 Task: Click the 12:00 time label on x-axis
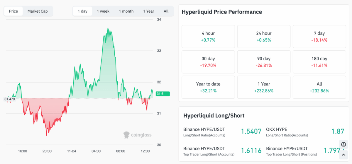pyautogui.click(x=145, y=151)
